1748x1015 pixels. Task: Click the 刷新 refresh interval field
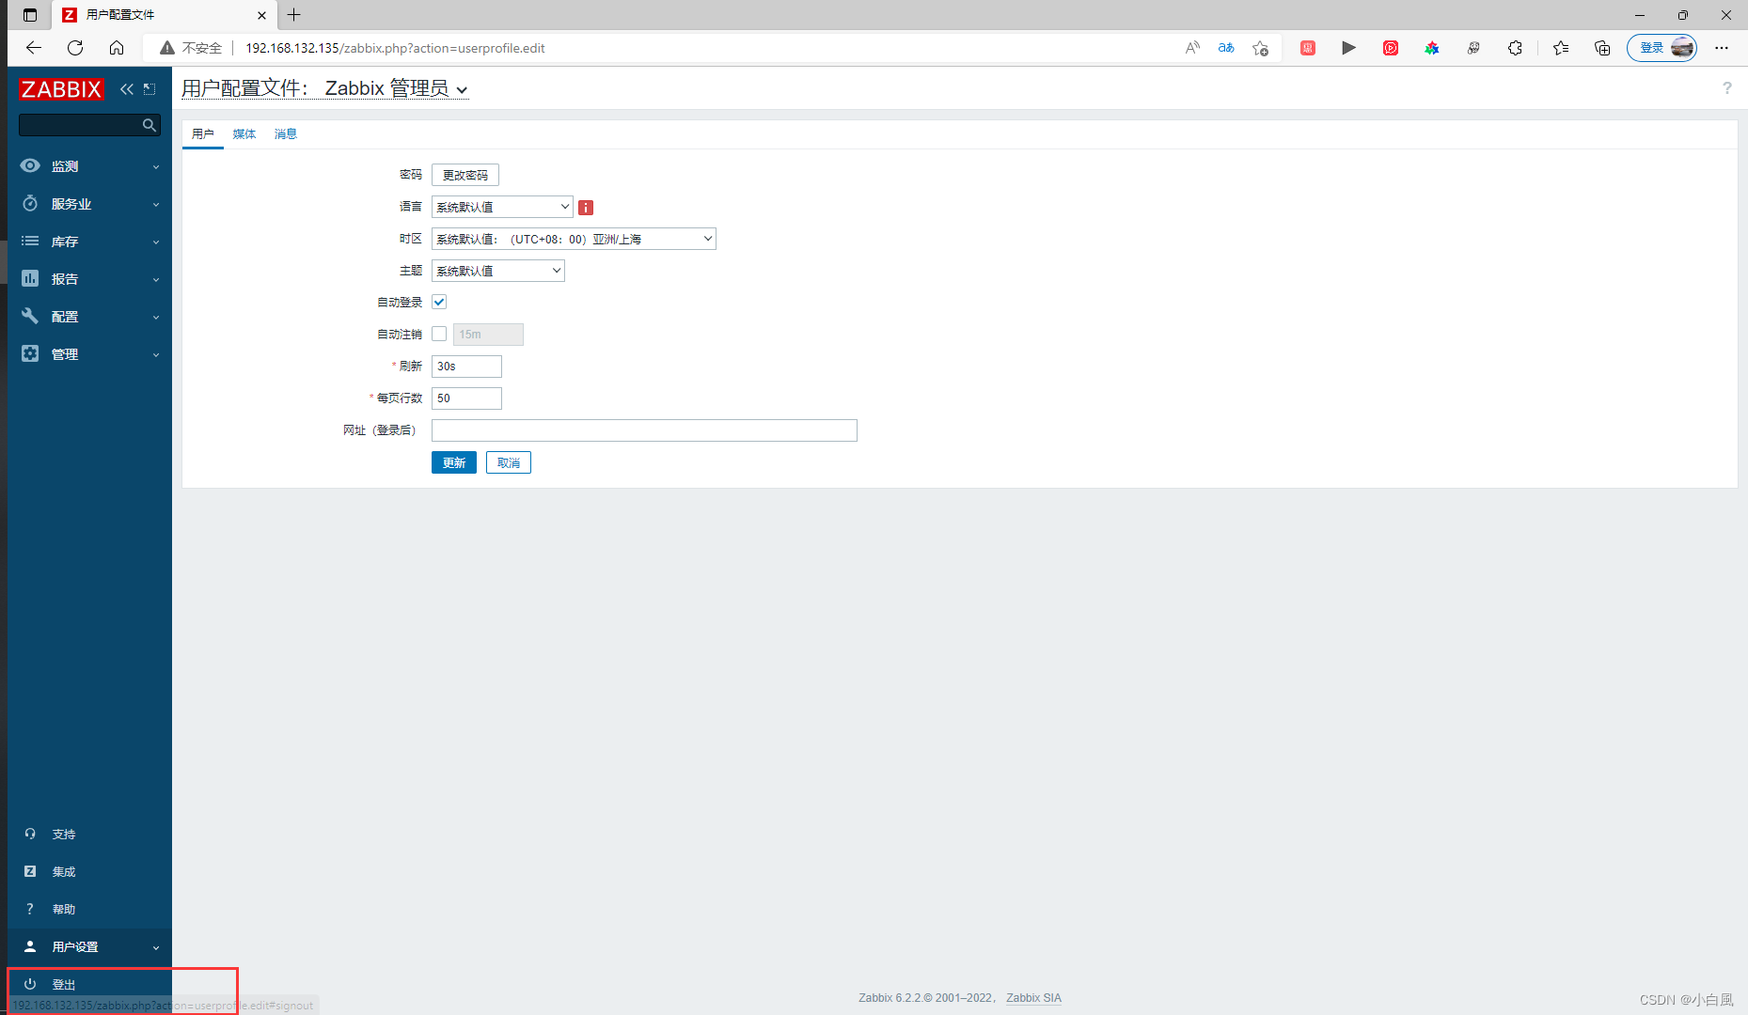[x=466, y=367]
